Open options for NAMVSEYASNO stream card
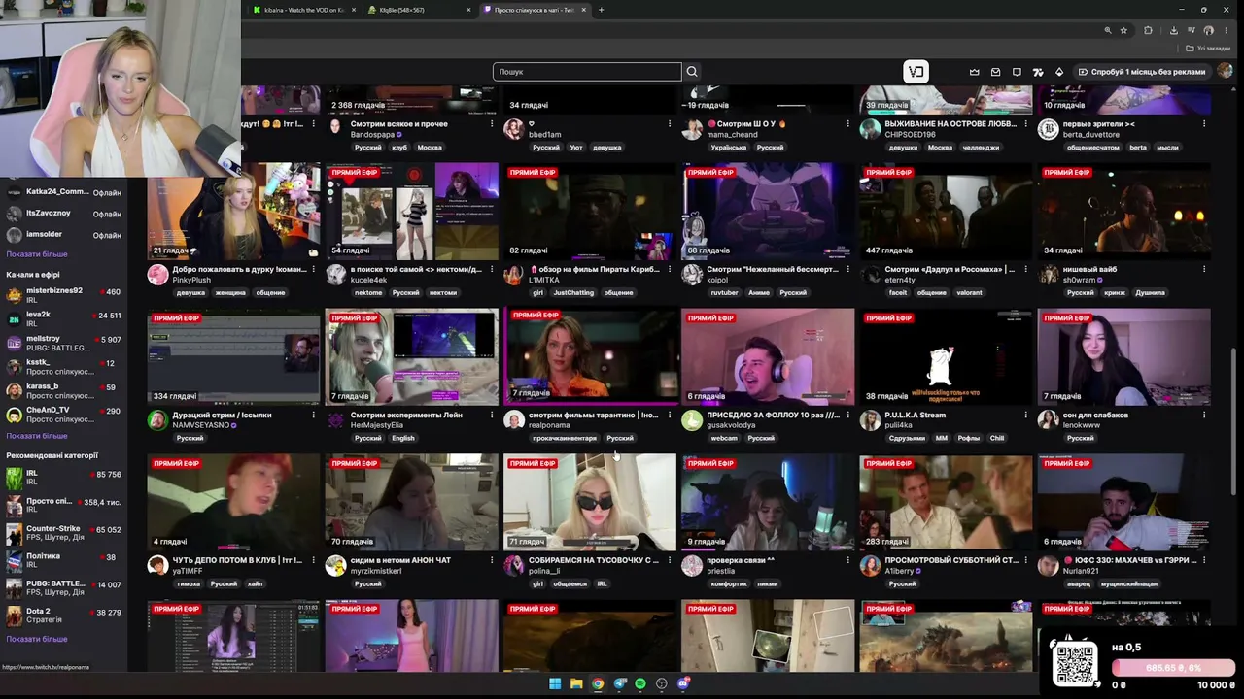This screenshot has height=699, width=1244. tap(313, 415)
